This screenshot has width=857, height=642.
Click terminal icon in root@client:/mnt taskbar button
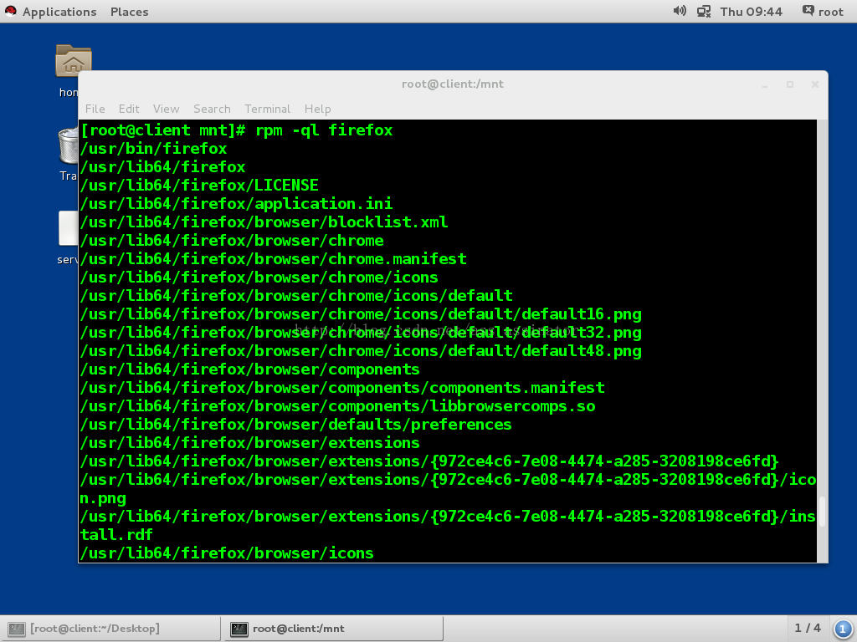tap(239, 629)
